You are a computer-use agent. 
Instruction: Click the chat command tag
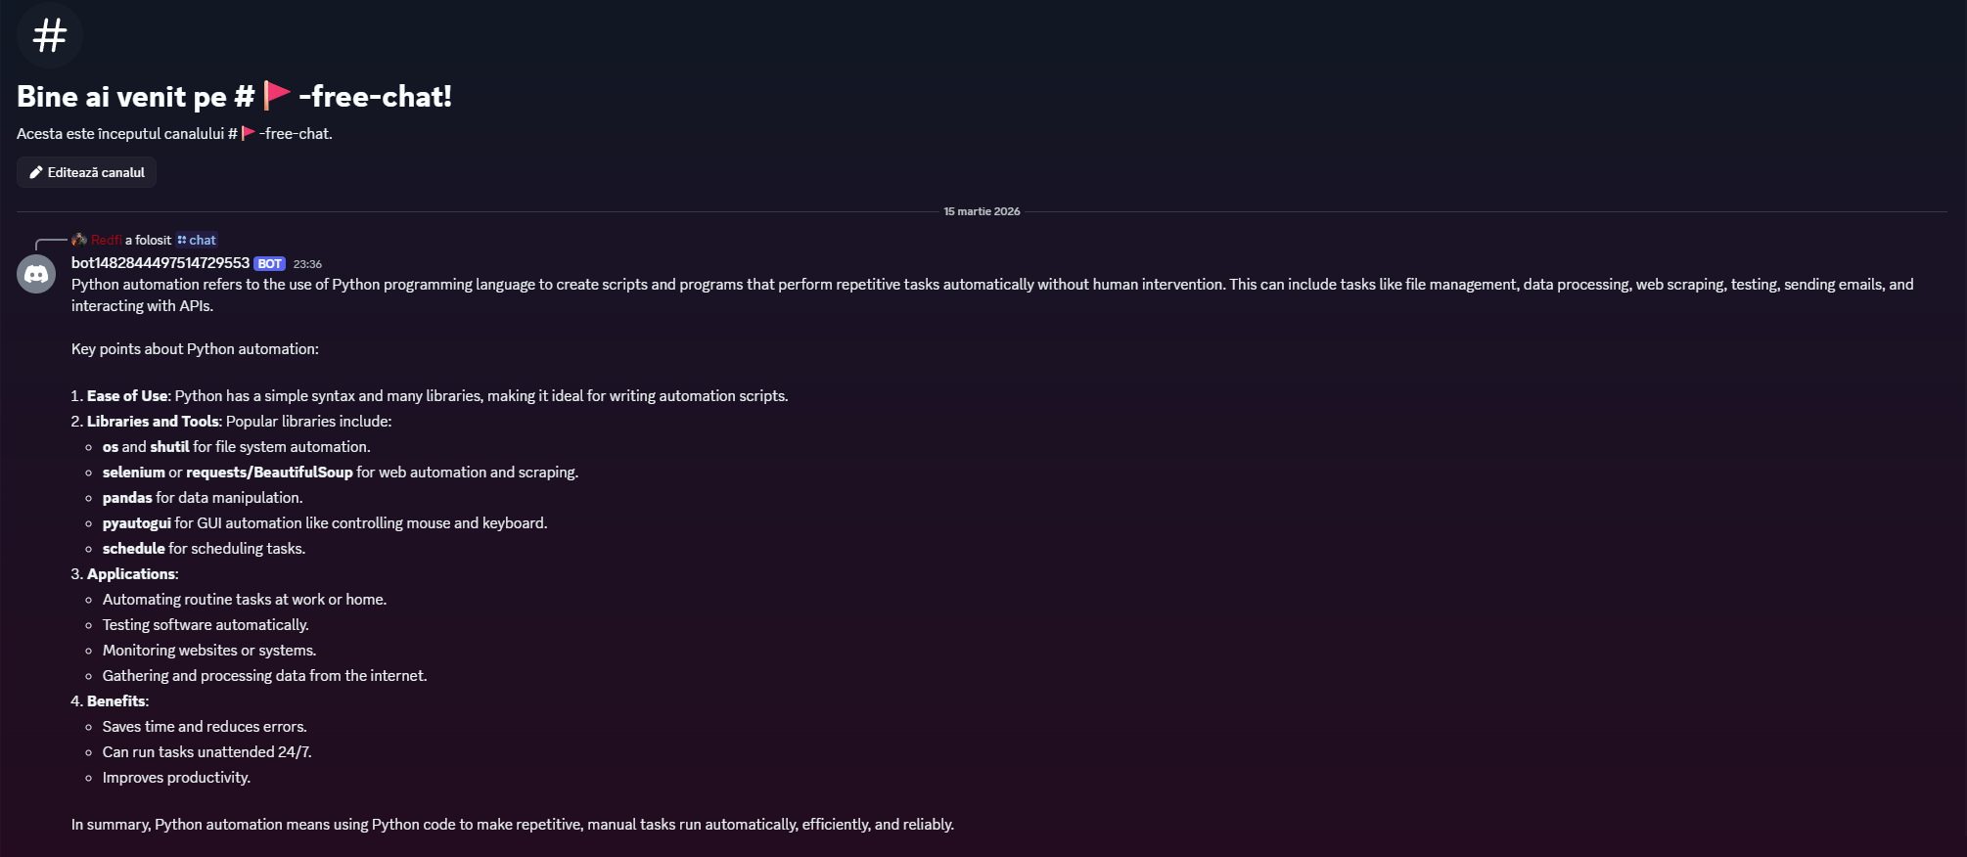click(x=203, y=240)
